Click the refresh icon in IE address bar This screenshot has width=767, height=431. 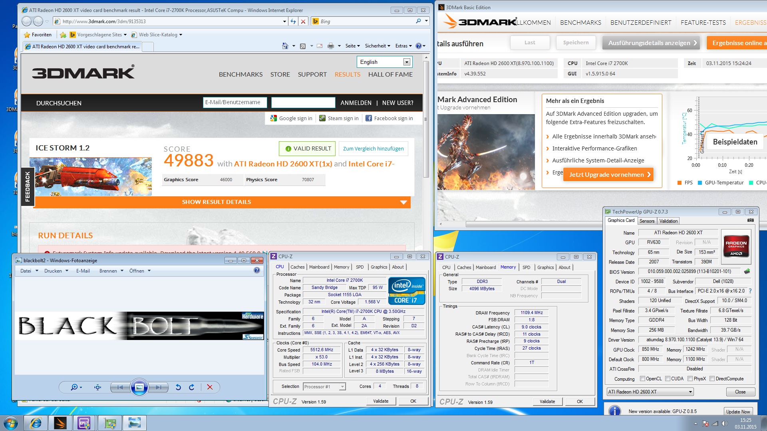(x=293, y=22)
